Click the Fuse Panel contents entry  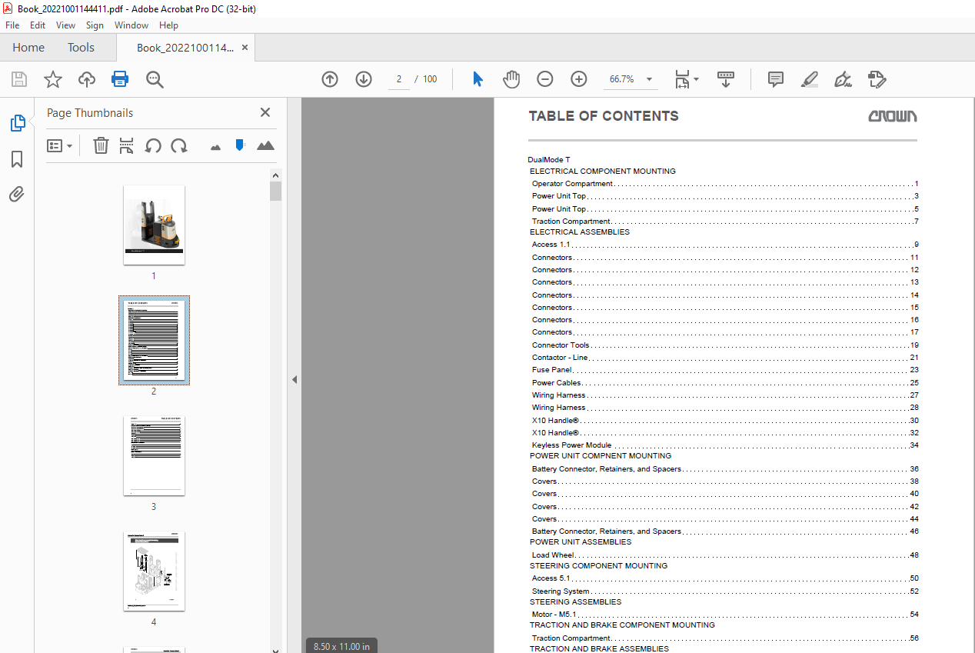click(x=725, y=370)
